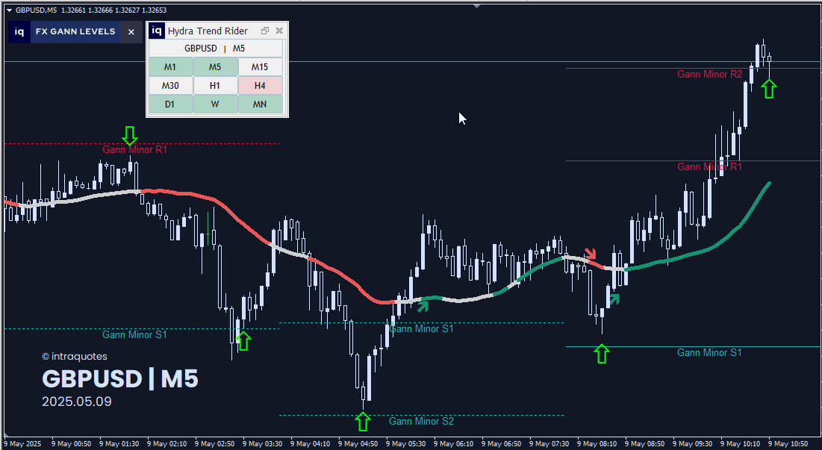This screenshot has width=822, height=450.
Task: Click the solid Gann Minor R1 label on right
Action: [x=710, y=166]
